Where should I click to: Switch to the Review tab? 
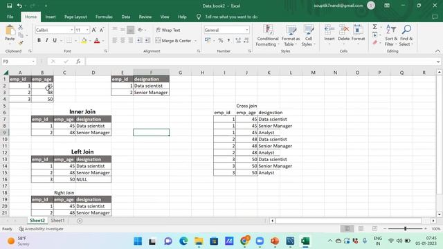pyautogui.click(x=145, y=17)
